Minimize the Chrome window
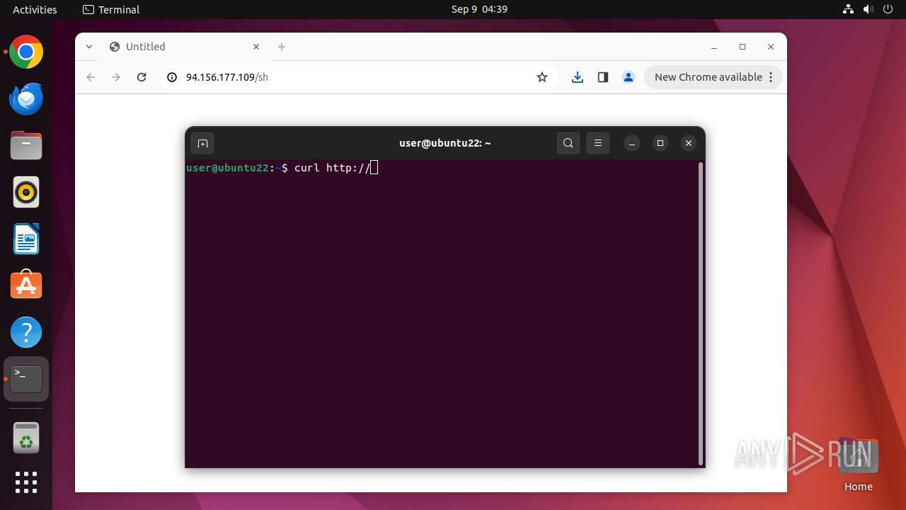The height and width of the screenshot is (510, 906). point(714,47)
